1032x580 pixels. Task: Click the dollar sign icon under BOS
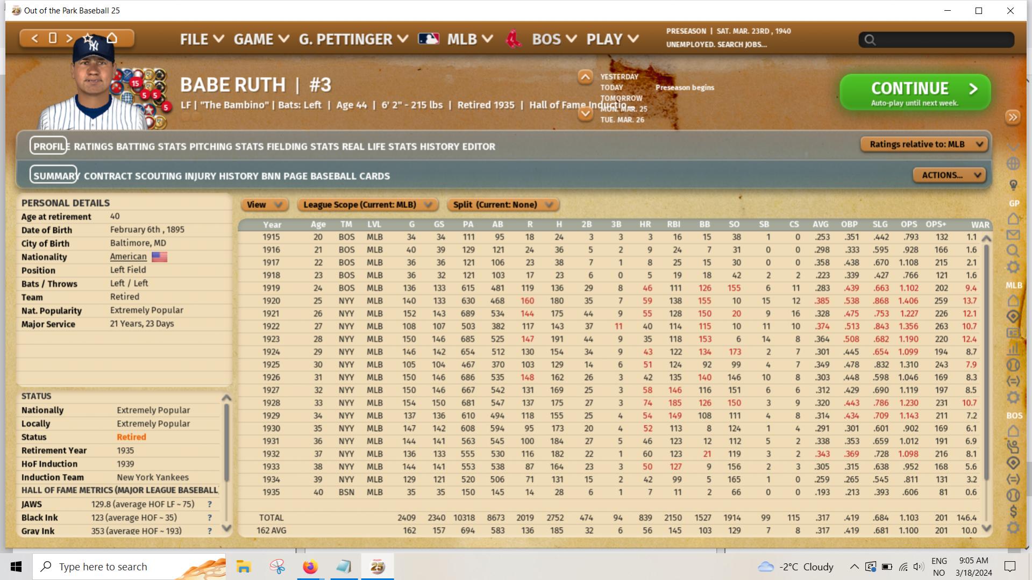tap(1013, 511)
